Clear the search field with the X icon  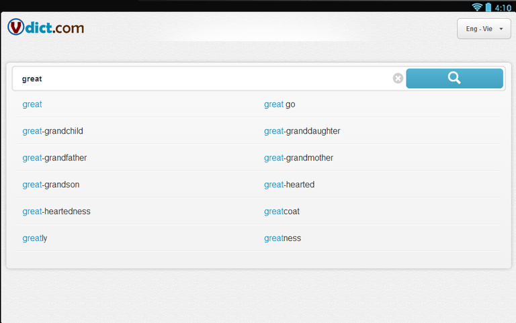pos(398,79)
